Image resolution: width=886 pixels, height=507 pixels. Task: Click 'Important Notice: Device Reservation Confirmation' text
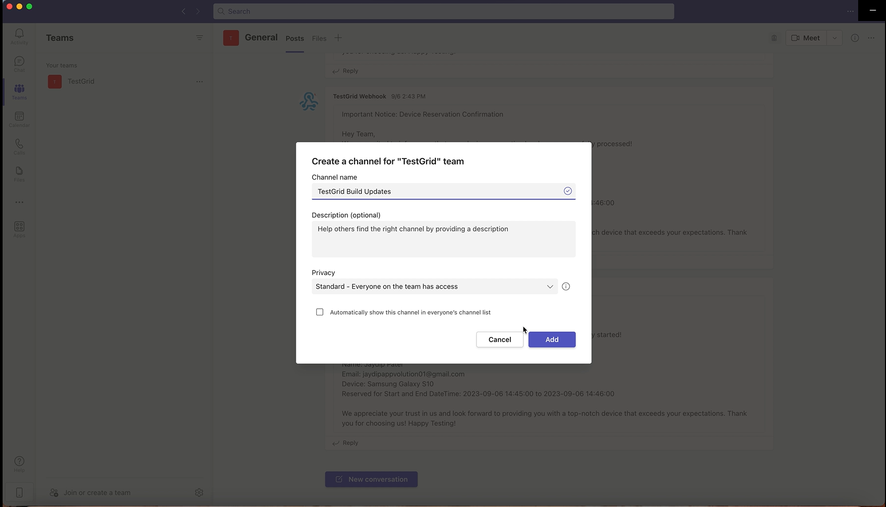(x=422, y=114)
